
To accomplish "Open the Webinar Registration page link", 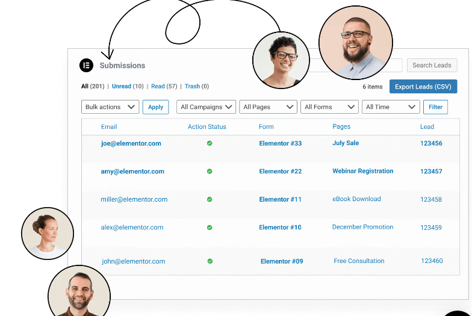I will point(362,171).
